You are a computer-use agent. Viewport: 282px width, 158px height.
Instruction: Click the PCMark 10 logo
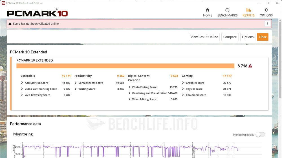[x=37, y=13]
